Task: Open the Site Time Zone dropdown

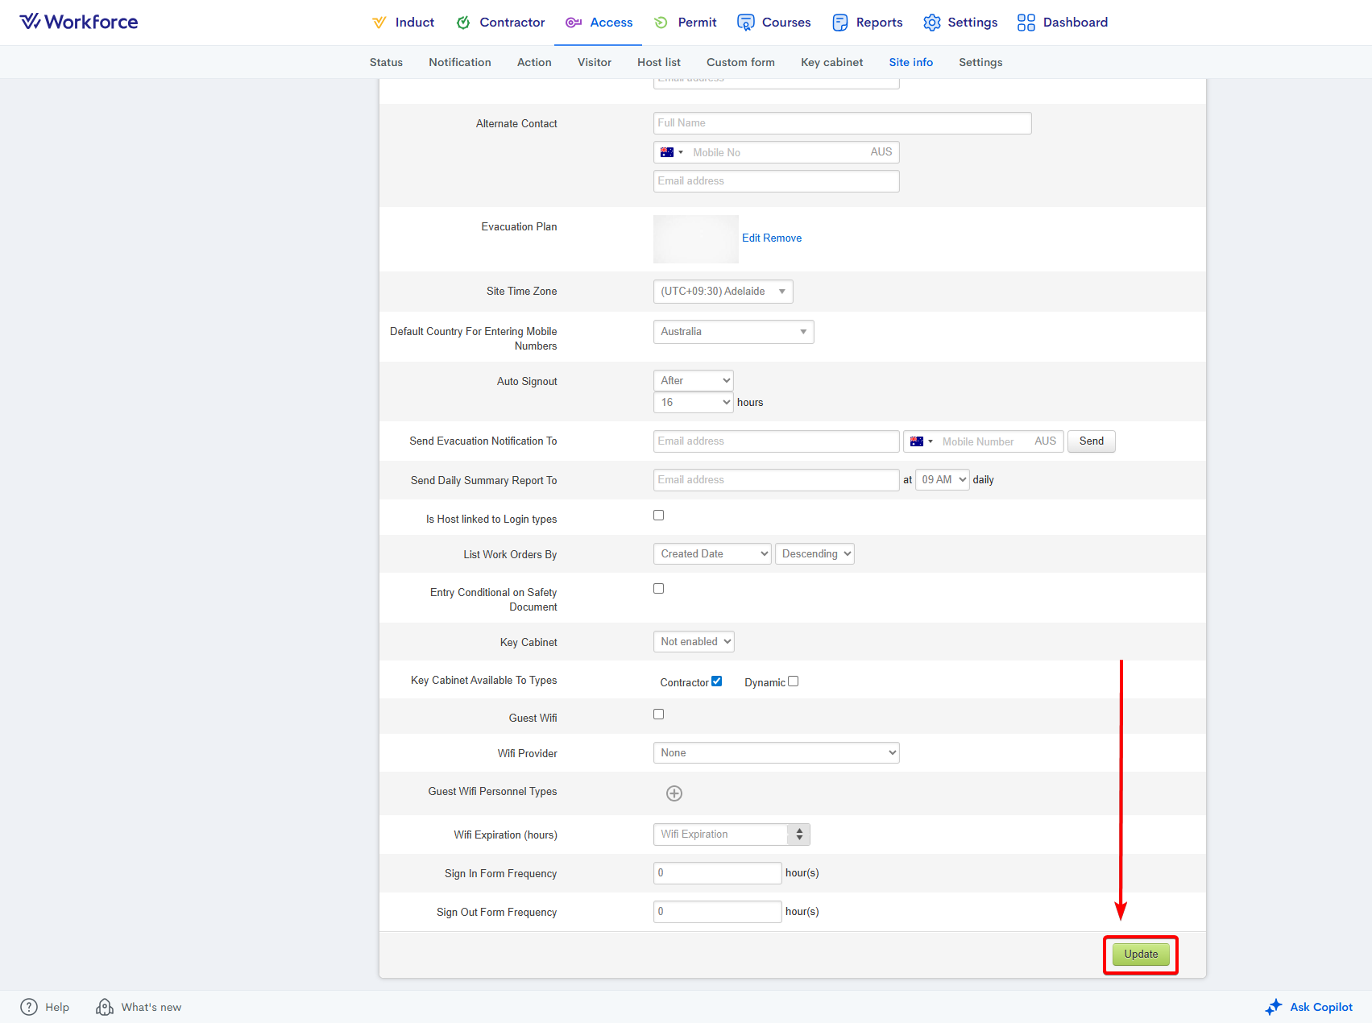Action: coord(723,292)
